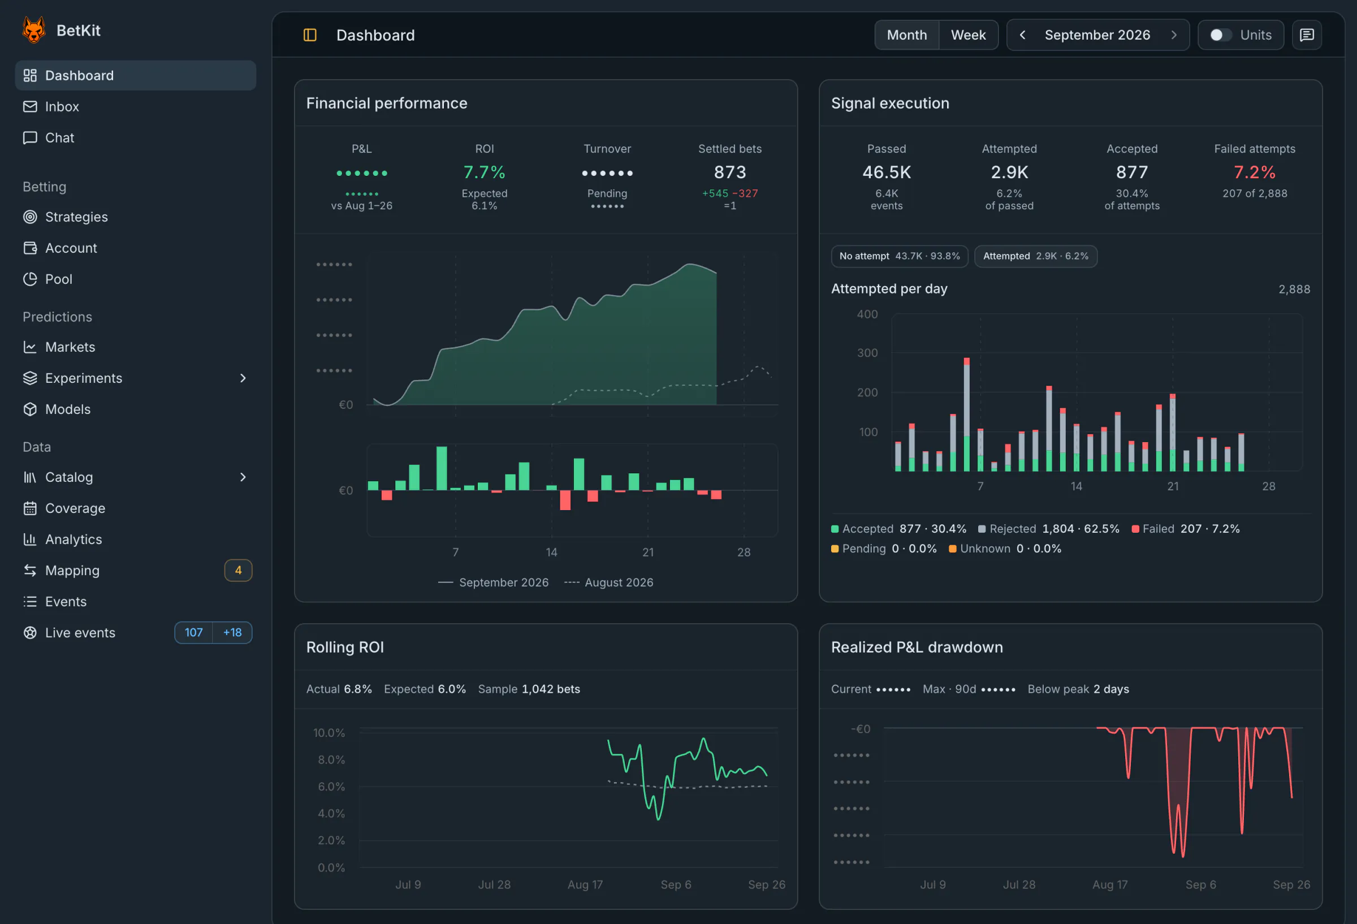
Task: Switch to Month view
Action: (907, 35)
